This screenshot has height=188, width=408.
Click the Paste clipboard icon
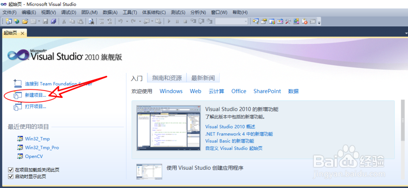point(80,22)
